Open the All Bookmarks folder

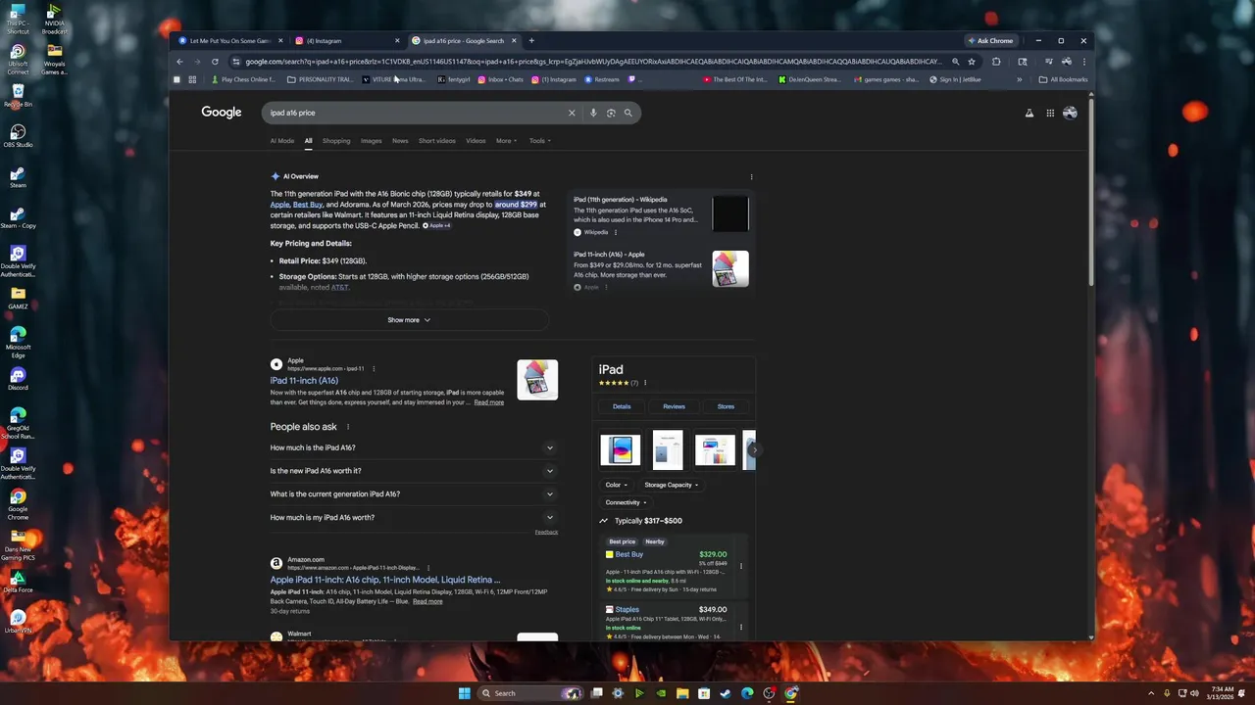tap(1063, 79)
